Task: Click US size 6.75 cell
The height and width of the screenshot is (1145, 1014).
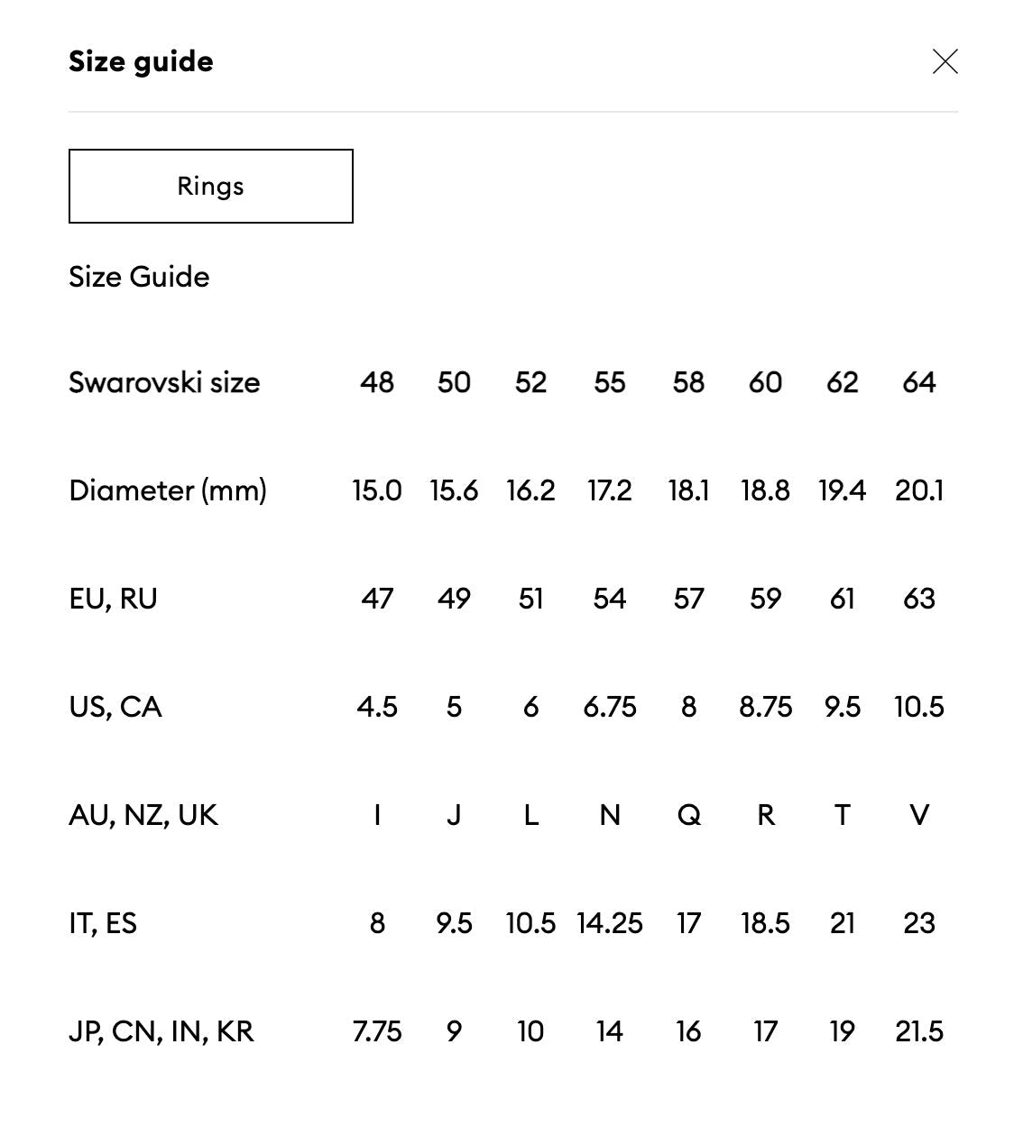Action: 609,707
